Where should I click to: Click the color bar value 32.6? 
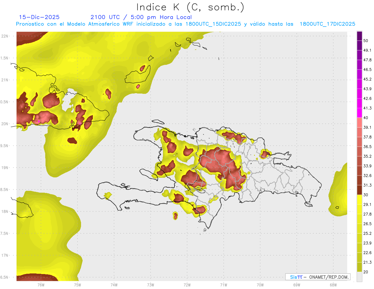tap(367, 176)
